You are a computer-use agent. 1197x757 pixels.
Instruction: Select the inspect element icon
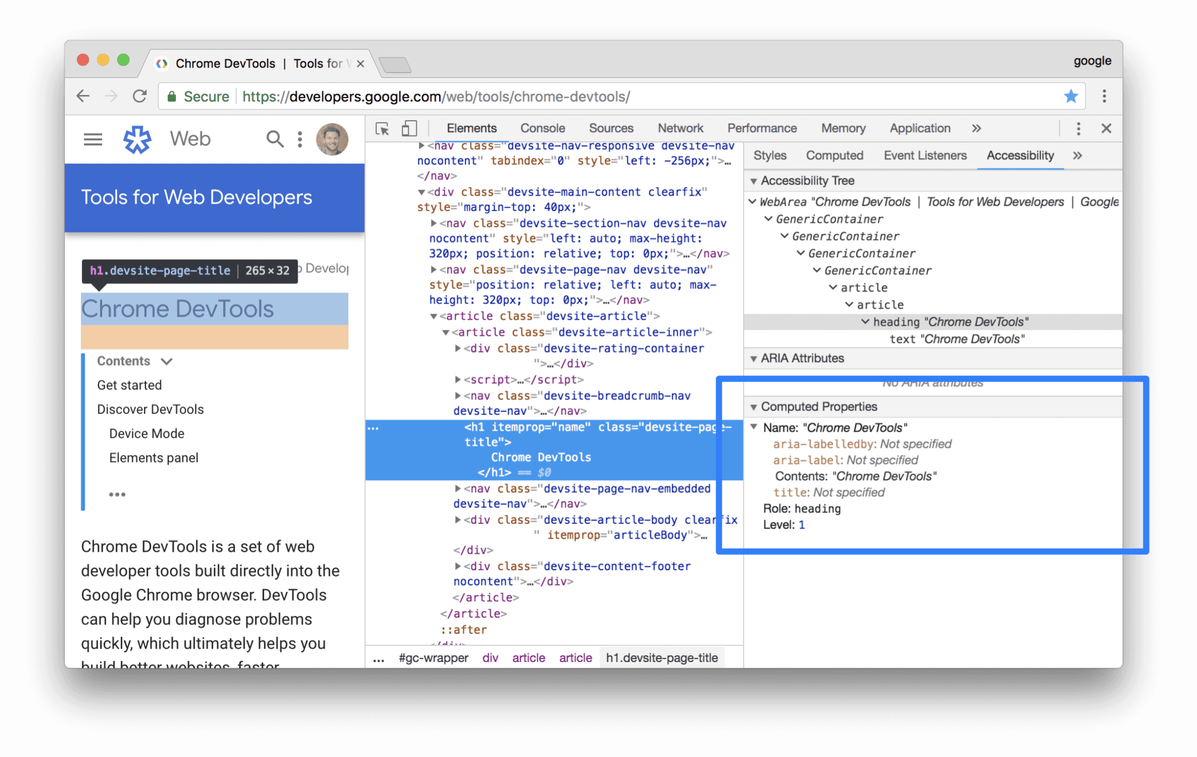[381, 129]
